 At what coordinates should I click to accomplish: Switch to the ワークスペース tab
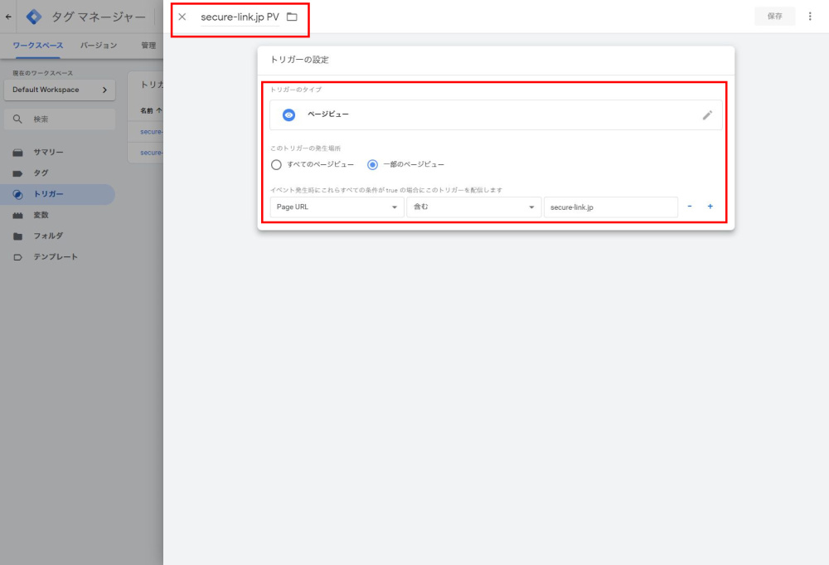click(37, 46)
